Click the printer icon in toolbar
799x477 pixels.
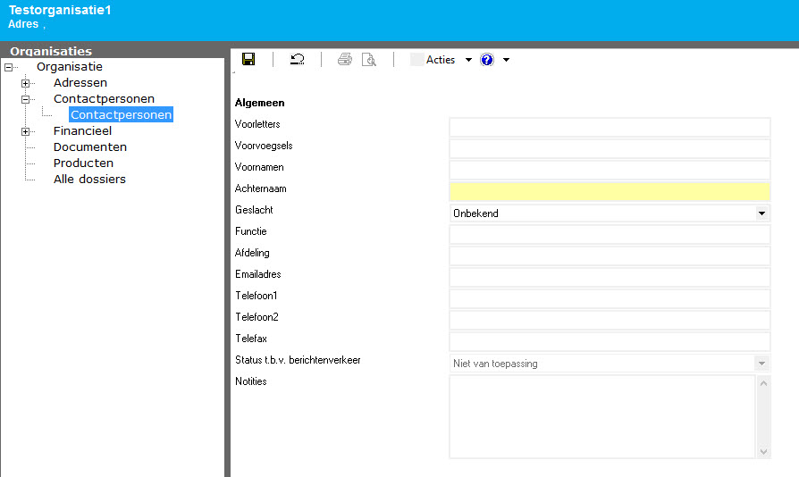345,60
